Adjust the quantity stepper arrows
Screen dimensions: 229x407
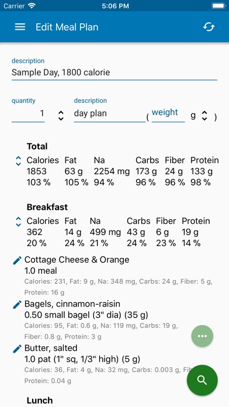tap(61, 116)
